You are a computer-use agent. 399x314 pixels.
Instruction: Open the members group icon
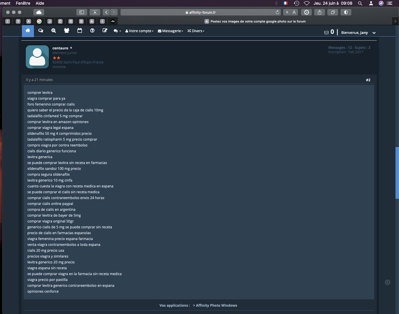[67, 31]
